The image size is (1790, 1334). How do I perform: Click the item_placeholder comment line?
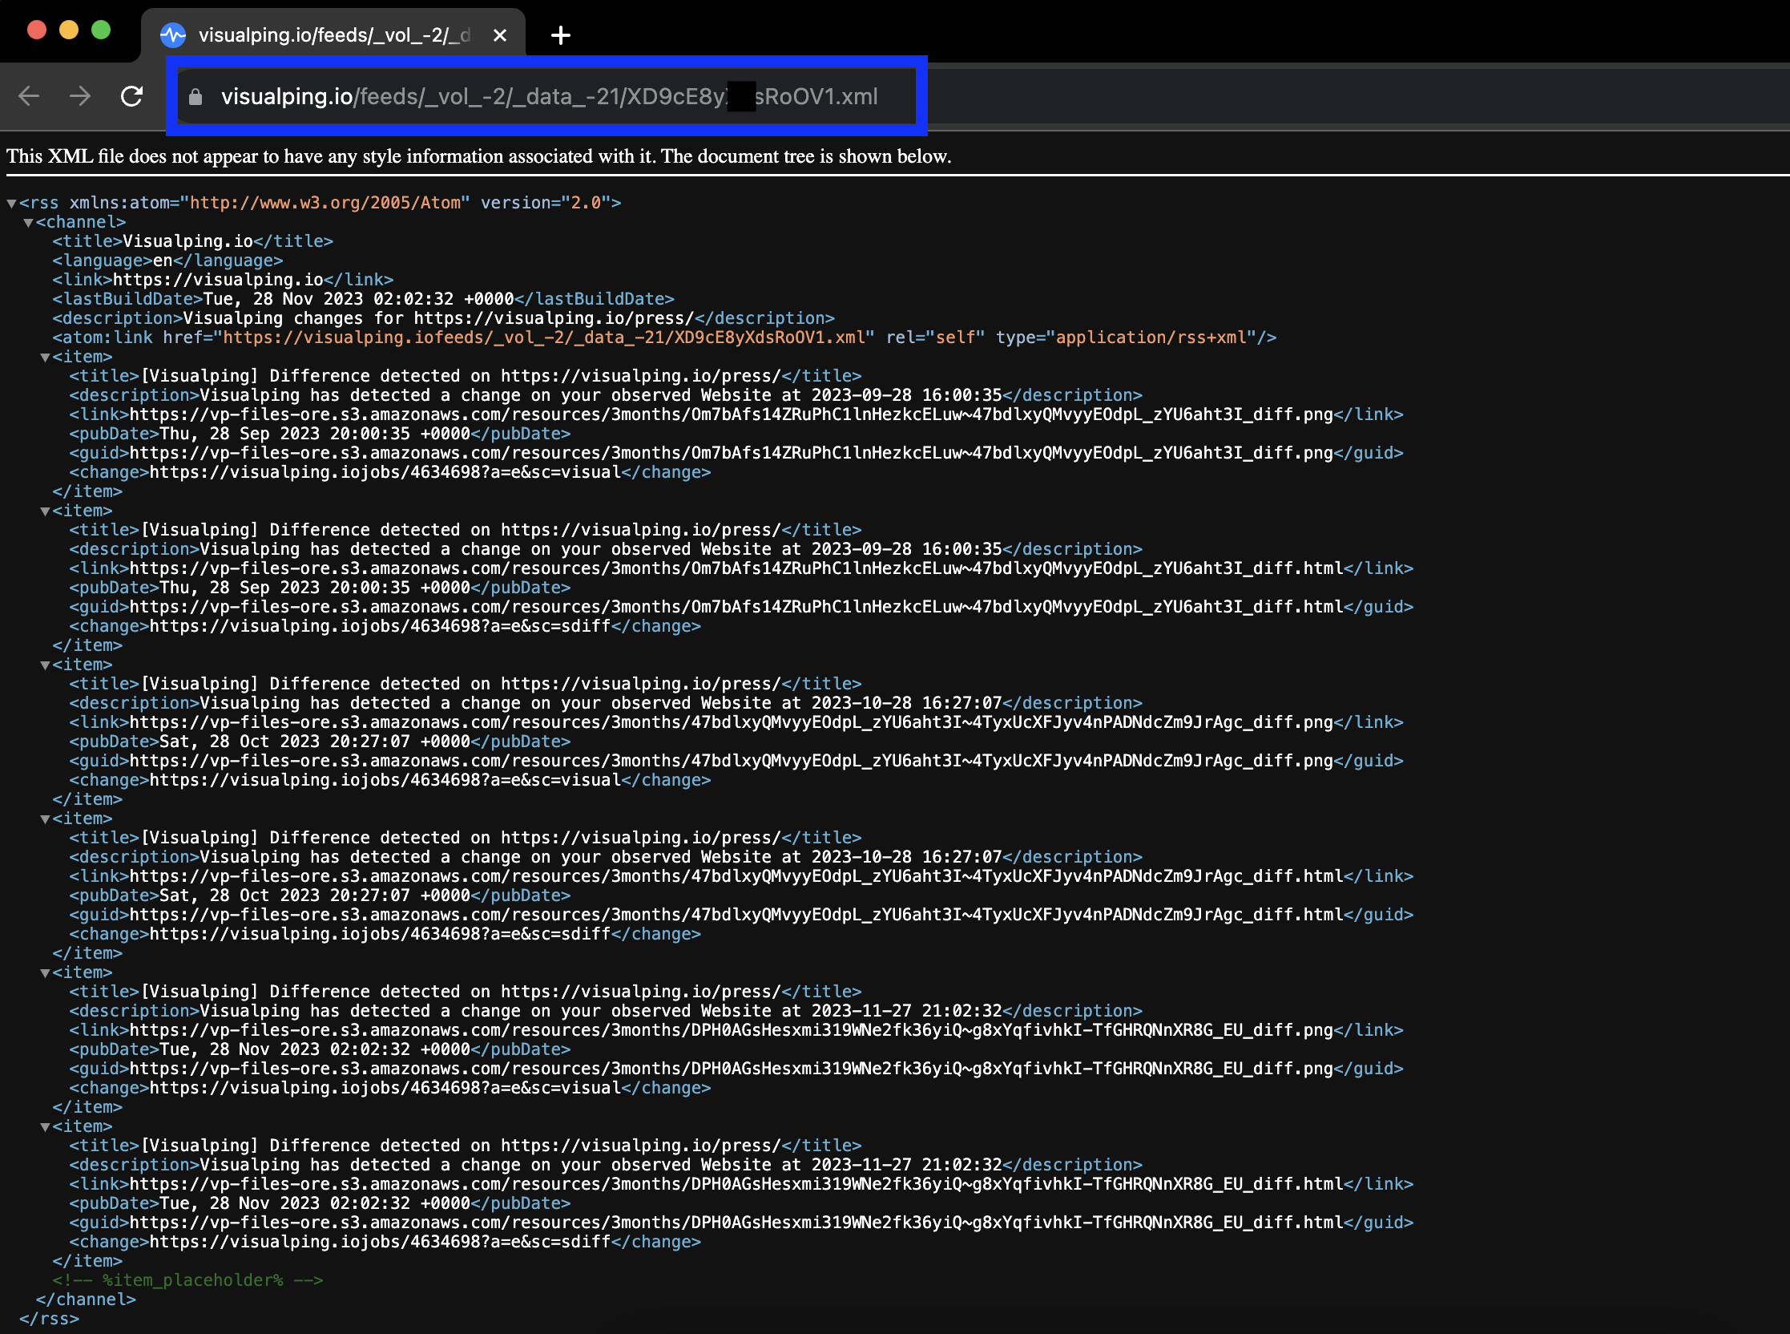pos(188,1281)
